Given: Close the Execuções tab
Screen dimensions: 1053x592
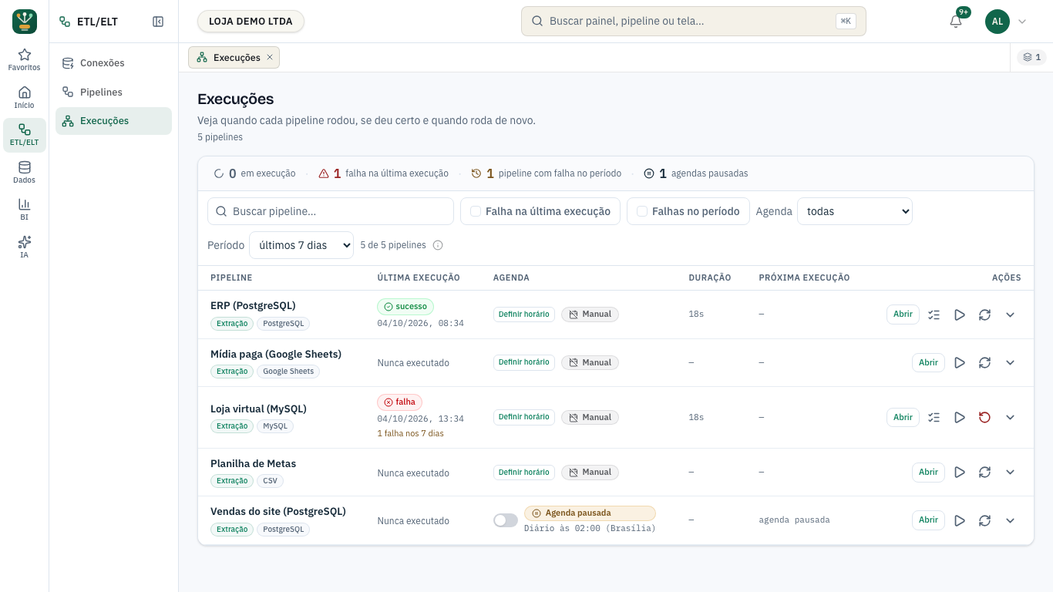Looking at the screenshot, I should [x=270, y=57].
